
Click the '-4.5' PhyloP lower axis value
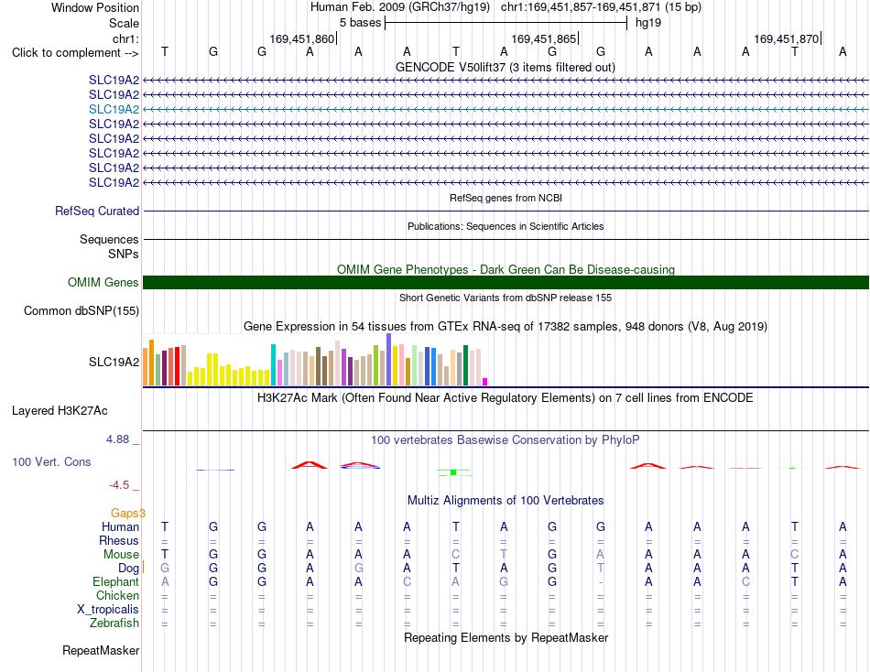tap(119, 485)
